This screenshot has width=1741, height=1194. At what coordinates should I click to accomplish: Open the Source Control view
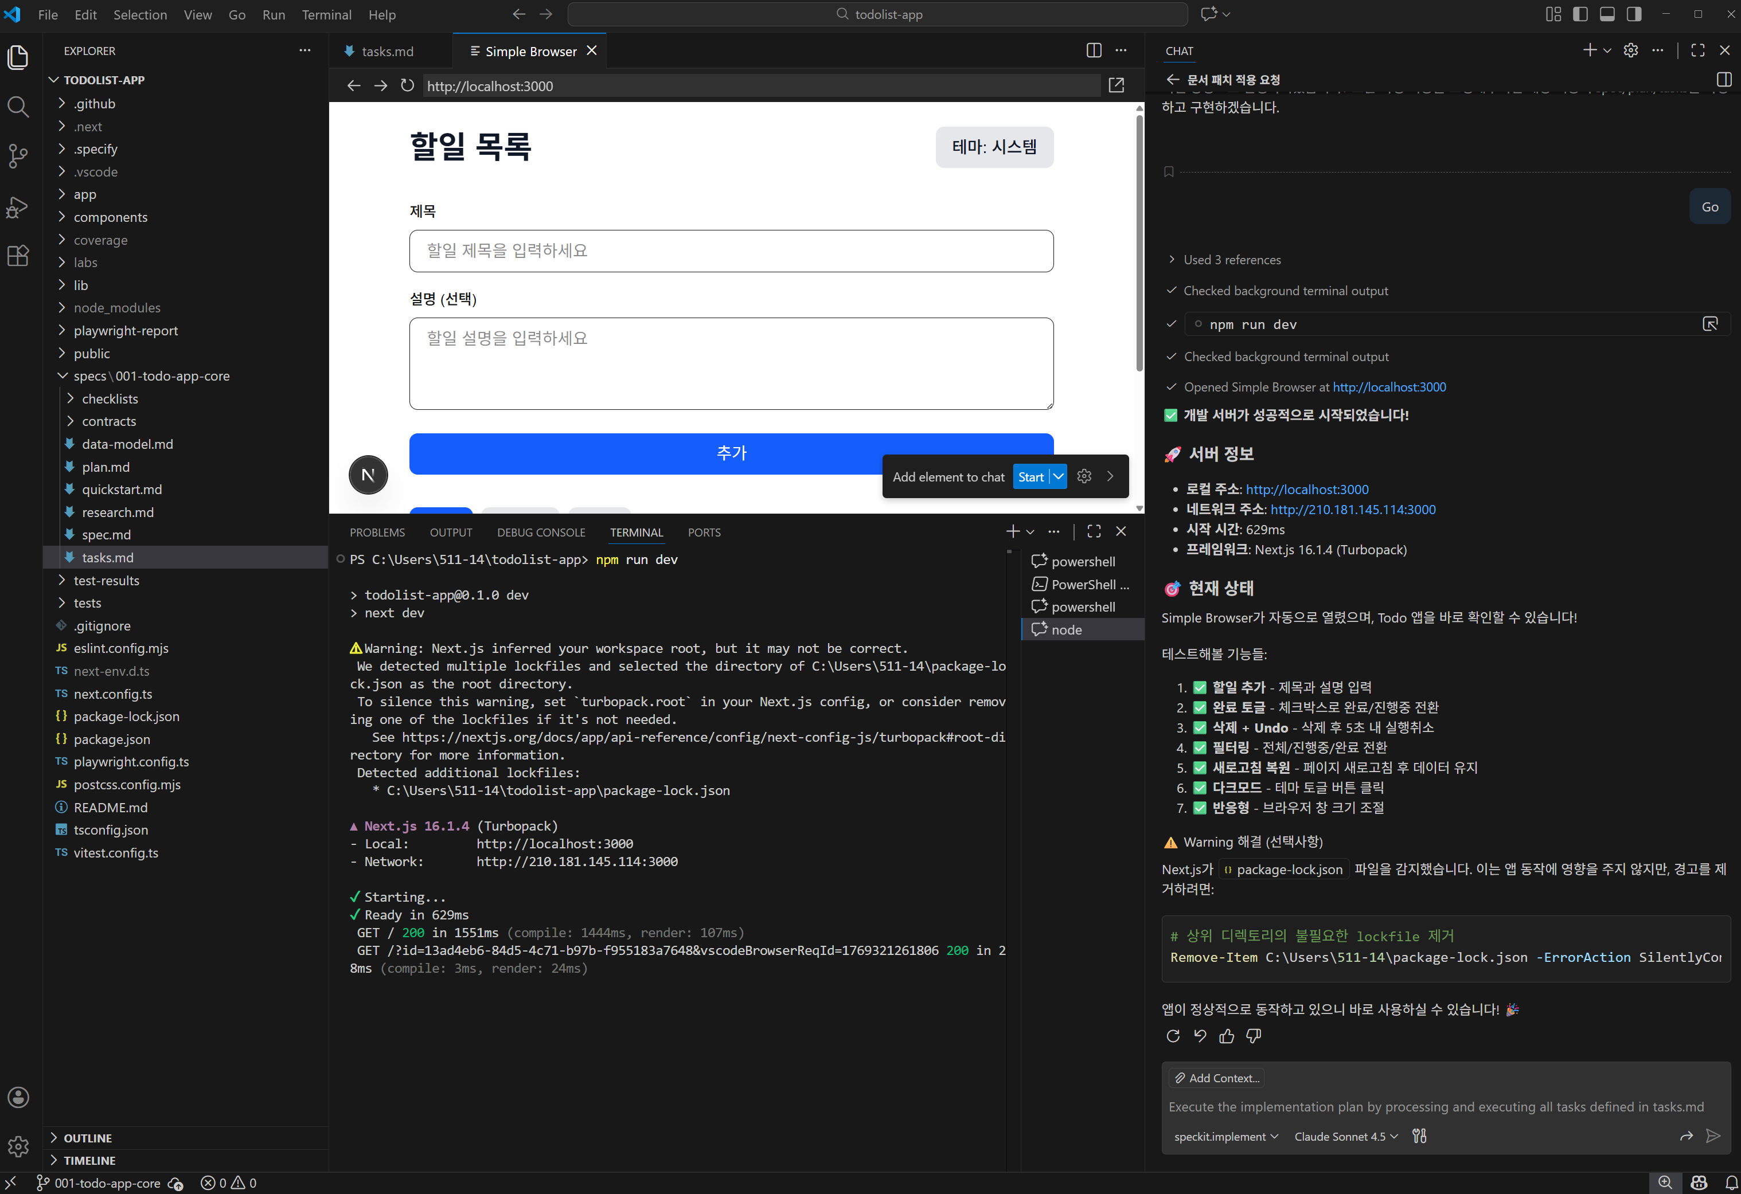pos(18,156)
